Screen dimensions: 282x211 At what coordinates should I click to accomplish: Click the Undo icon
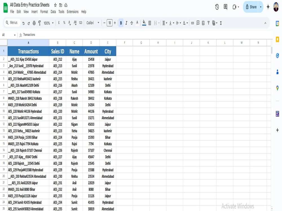23,23
